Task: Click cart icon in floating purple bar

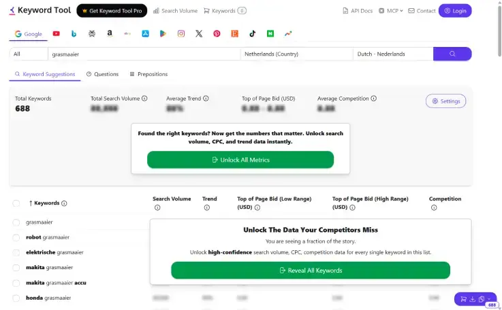Action: click(x=463, y=299)
